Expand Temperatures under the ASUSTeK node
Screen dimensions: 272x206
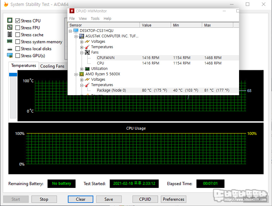[x=82, y=47]
